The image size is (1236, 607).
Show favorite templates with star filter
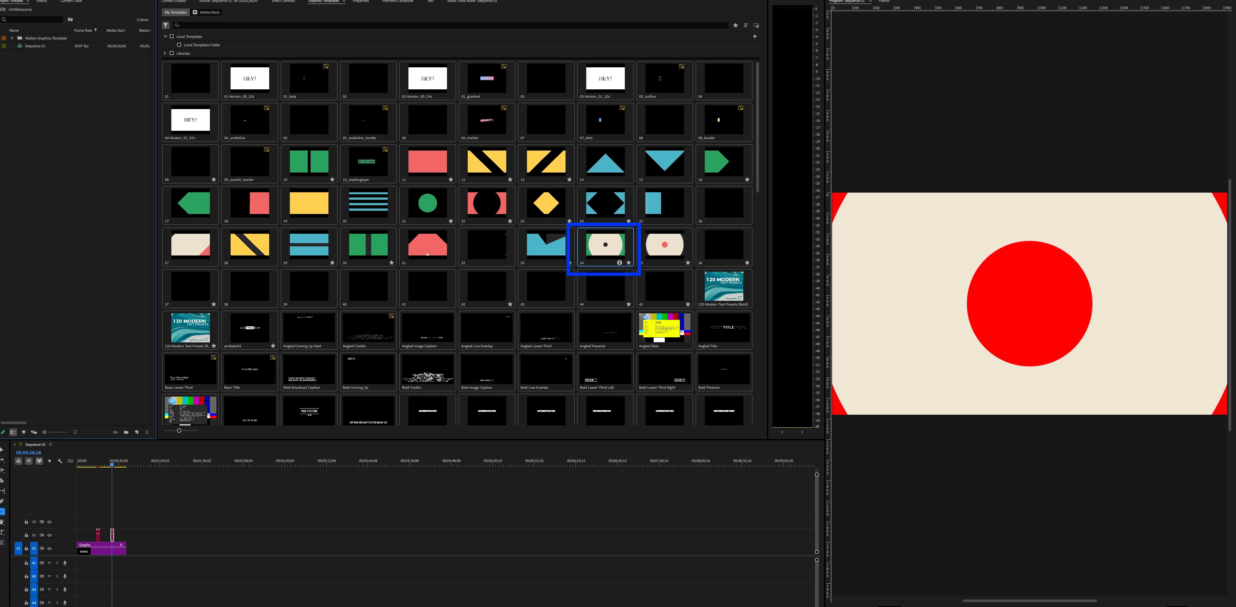pyautogui.click(x=735, y=25)
